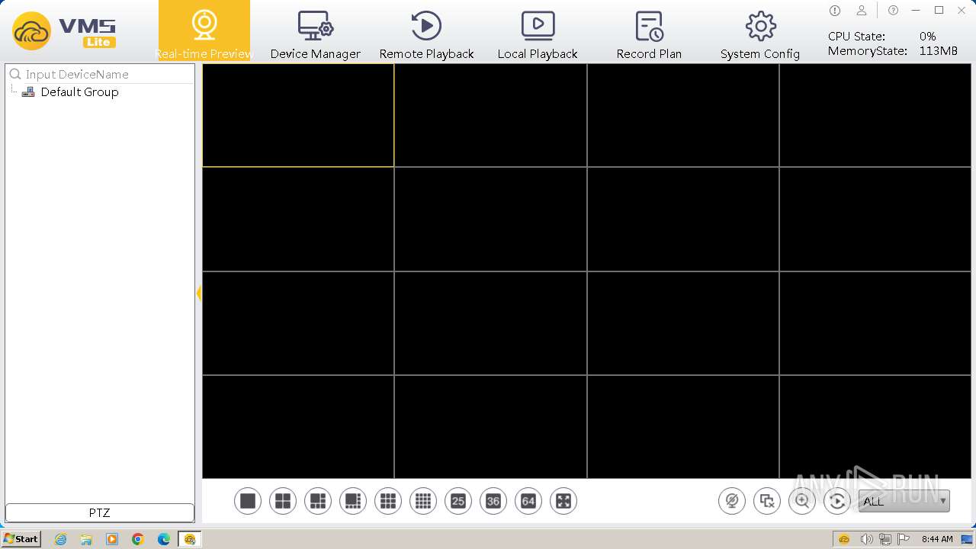Viewport: 976px width, 549px height.
Task: Select four-view grid layout
Action: tap(283, 501)
